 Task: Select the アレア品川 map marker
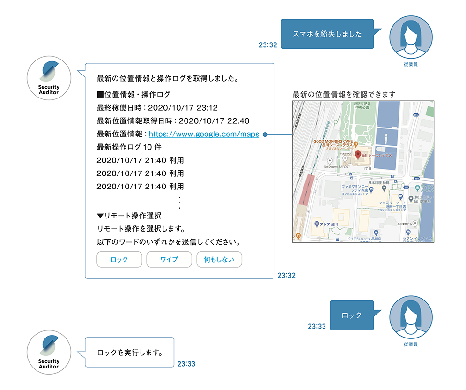tap(317, 223)
